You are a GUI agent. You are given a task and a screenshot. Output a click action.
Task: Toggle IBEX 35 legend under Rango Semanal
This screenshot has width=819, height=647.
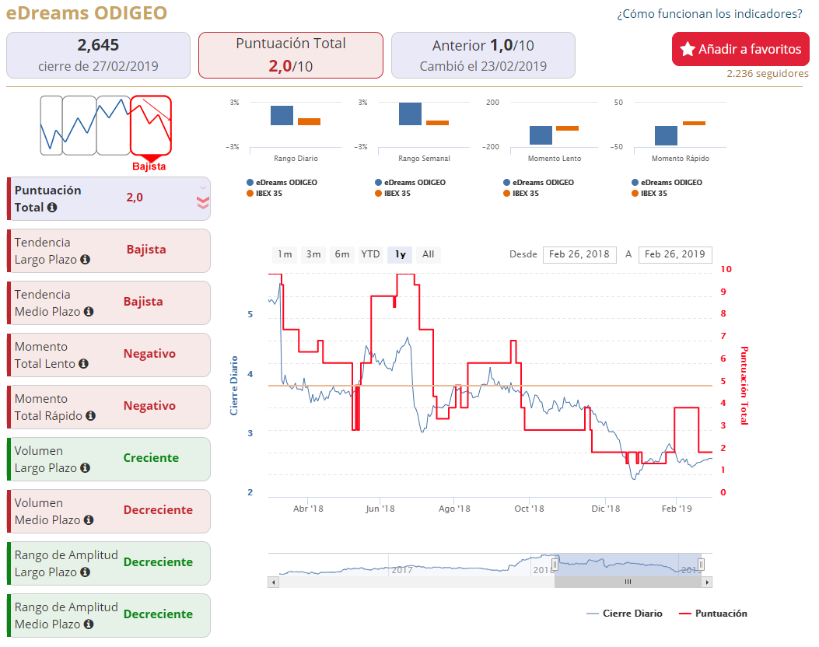[x=393, y=193]
